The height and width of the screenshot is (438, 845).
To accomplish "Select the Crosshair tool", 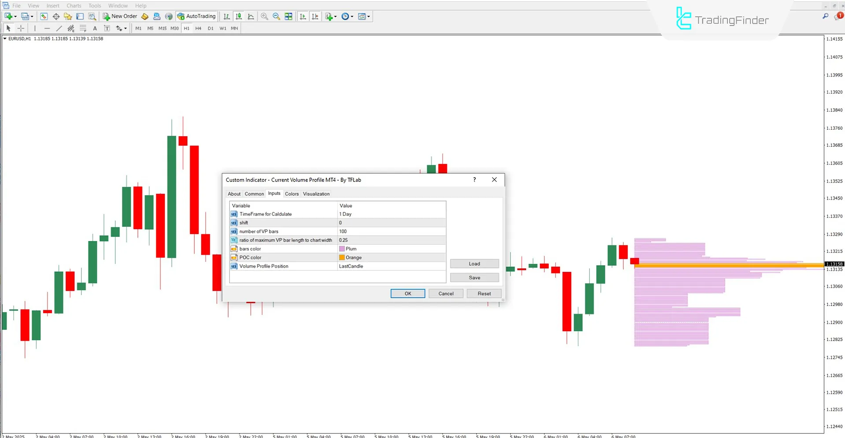I will 21,28.
